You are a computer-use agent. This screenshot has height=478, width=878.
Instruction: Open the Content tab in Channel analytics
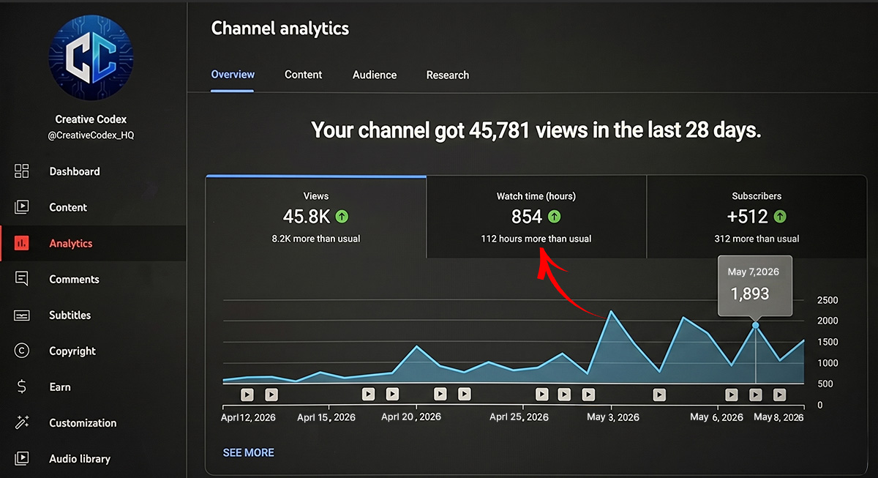(304, 75)
